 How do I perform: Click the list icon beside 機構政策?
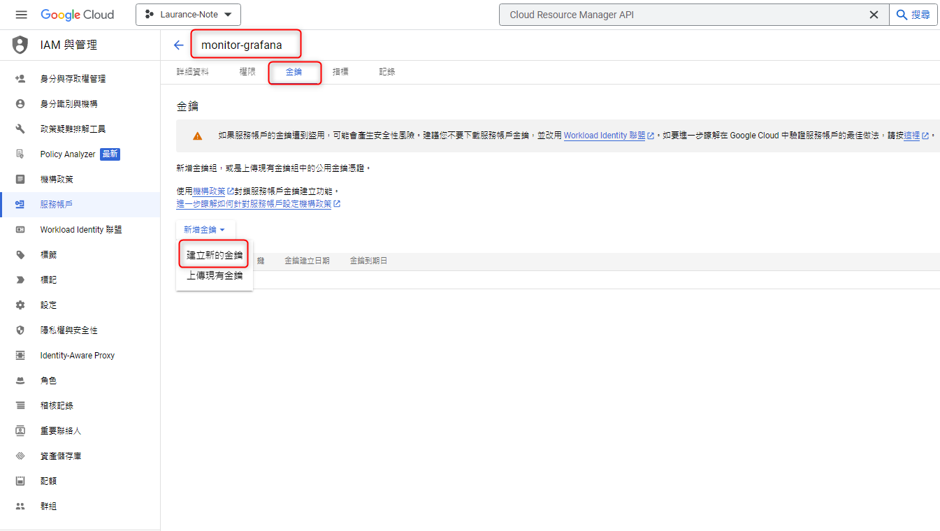pos(20,180)
